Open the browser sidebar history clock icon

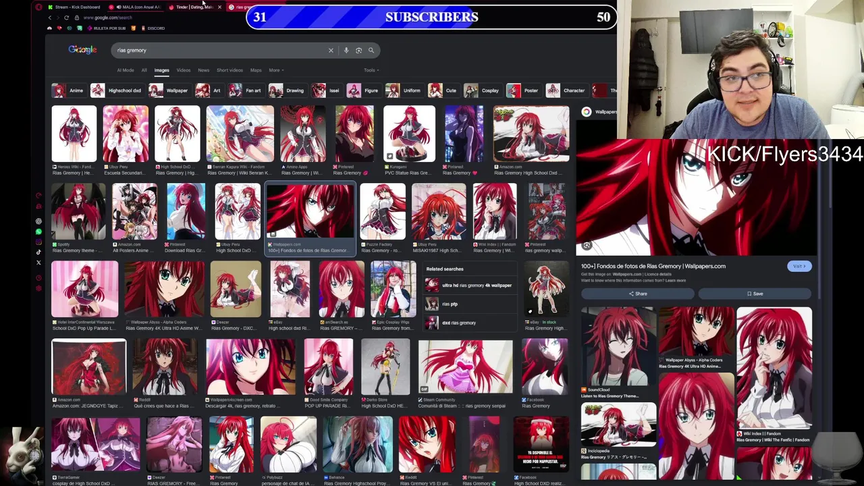click(38, 277)
